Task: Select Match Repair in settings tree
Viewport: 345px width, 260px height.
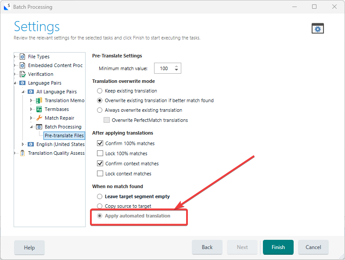Action: [59, 118]
